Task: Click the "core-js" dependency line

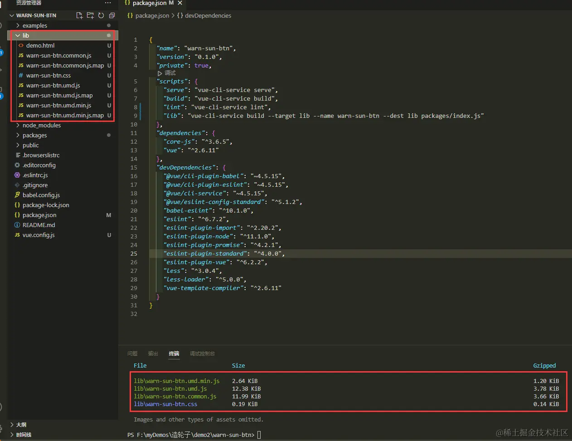Action: (198, 142)
